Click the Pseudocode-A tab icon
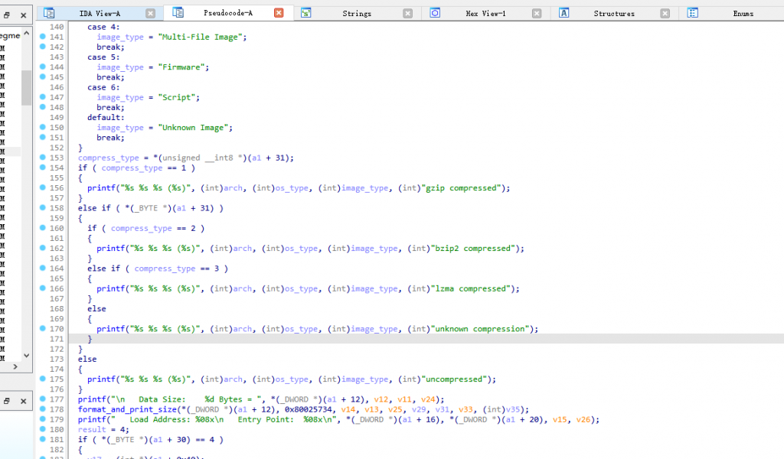 coord(178,13)
